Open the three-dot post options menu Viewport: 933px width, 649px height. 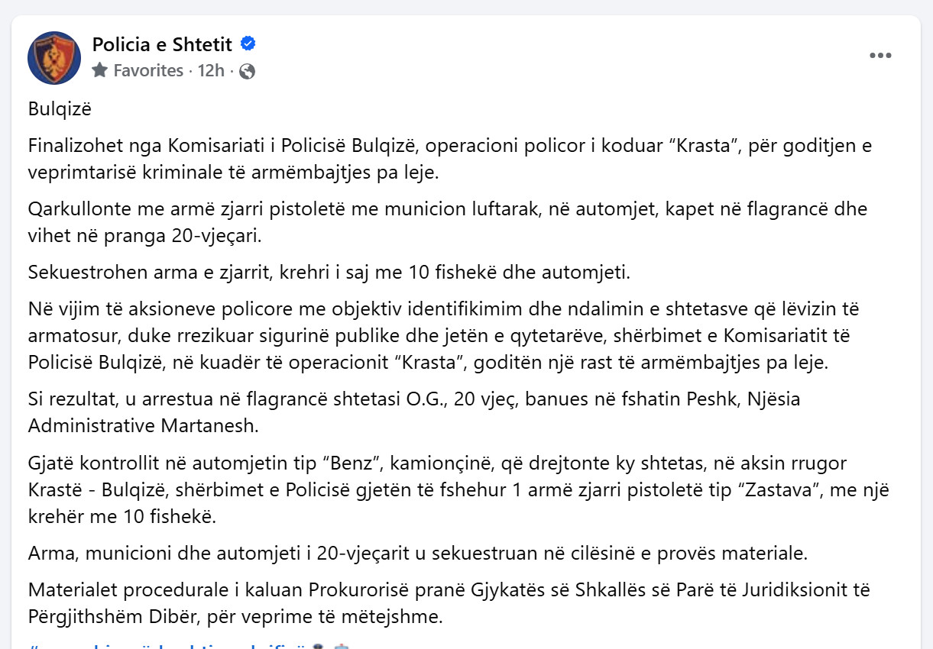click(880, 56)
